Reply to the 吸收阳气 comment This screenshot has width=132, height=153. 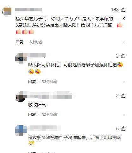tap(32, 114)
